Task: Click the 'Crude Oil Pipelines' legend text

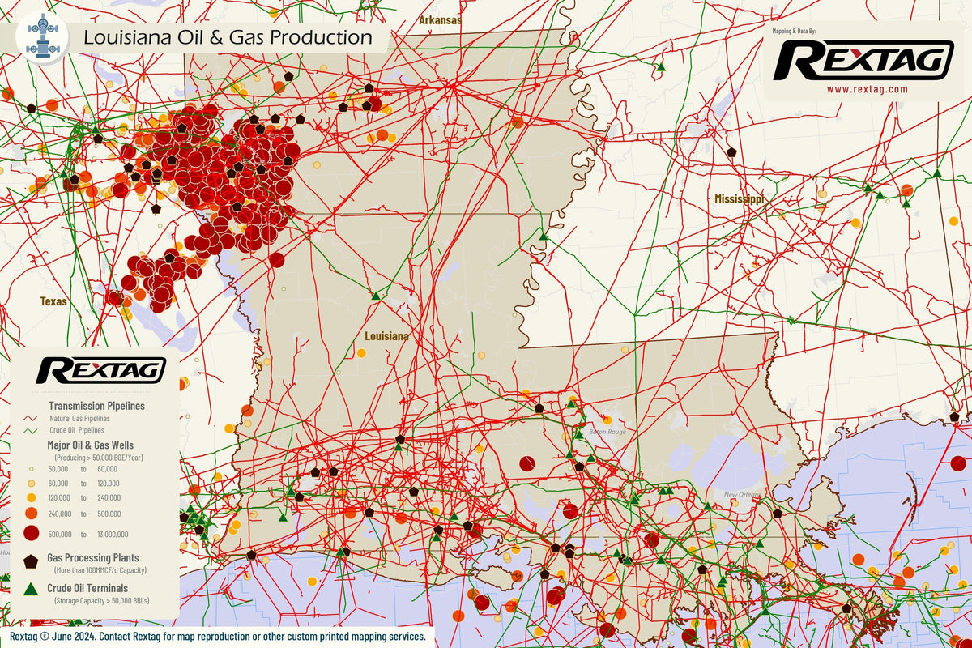Action: pos(77,431)
